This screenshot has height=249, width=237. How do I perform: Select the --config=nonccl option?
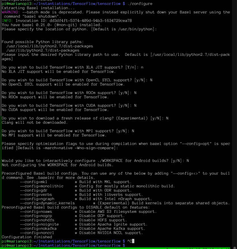pyautogui.click(x=37, y=233)
